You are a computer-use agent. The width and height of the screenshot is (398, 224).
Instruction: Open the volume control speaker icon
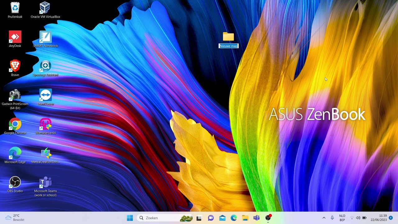(358, 218)
